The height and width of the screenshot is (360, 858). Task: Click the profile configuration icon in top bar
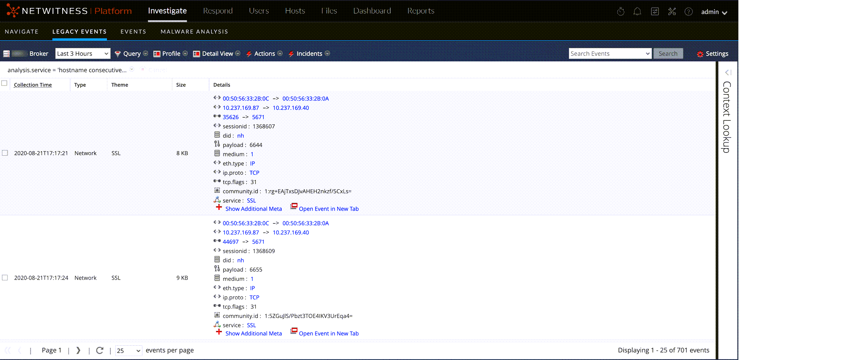click(655, 11)
